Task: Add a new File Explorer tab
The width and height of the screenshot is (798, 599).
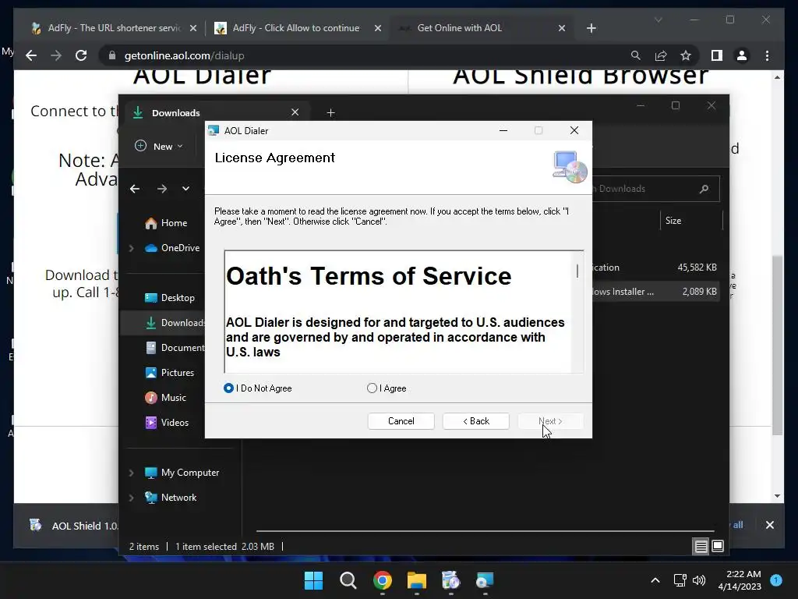Action: pos(330,112)
